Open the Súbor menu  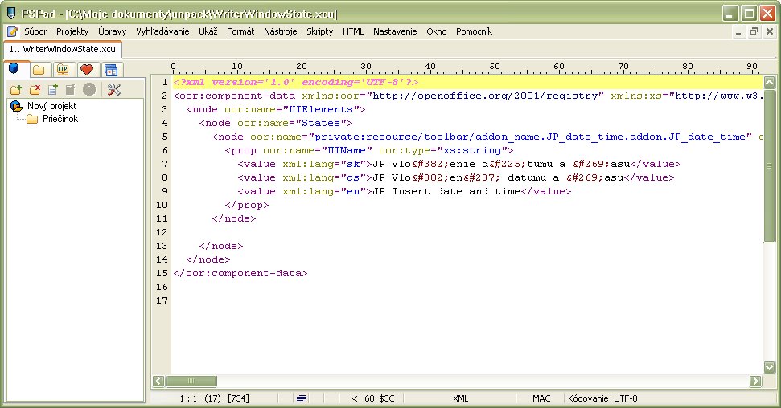(35, 31)
